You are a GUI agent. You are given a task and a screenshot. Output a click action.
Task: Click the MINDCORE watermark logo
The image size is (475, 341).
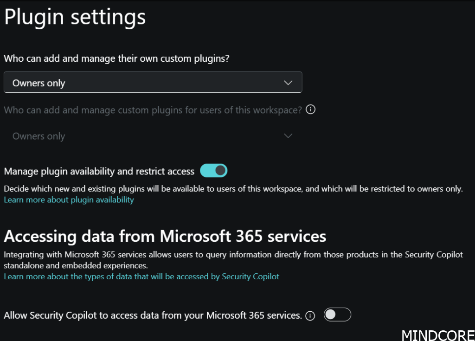point(437,335)
